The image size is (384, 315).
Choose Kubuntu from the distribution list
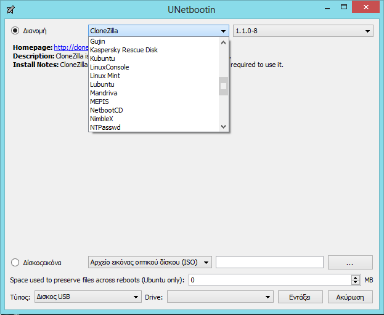[x=154, y=58]
